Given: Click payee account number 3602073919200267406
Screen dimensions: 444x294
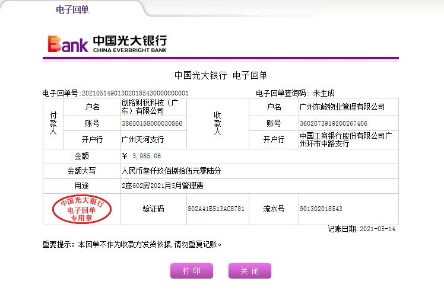Looking at the screenshot, I should [x=334, y=123].
